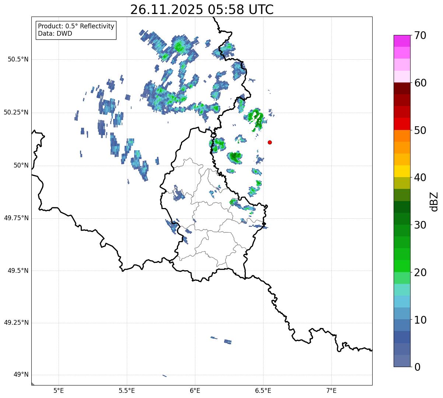
Task: Click the 5°E longitude label
Action: click(x=59, y=390)
